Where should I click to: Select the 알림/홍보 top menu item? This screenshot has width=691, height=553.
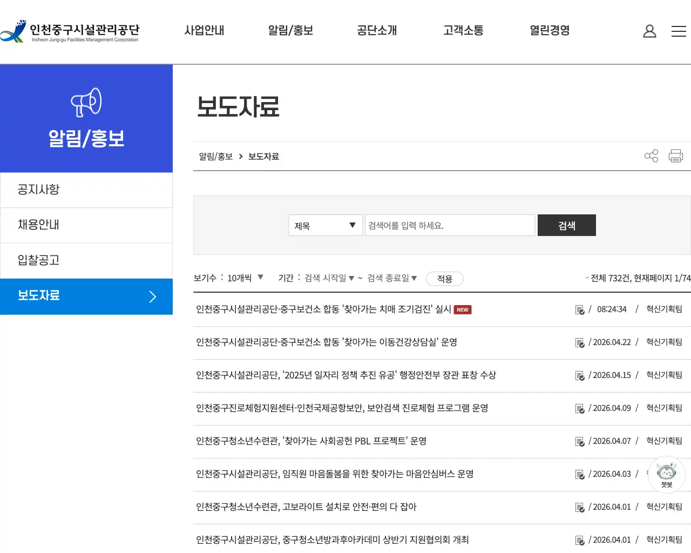coord(290,31)
